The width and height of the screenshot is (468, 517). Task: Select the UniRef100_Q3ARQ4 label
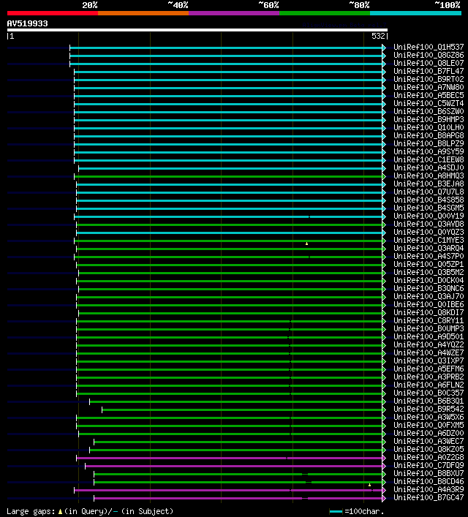click(429, 248)
